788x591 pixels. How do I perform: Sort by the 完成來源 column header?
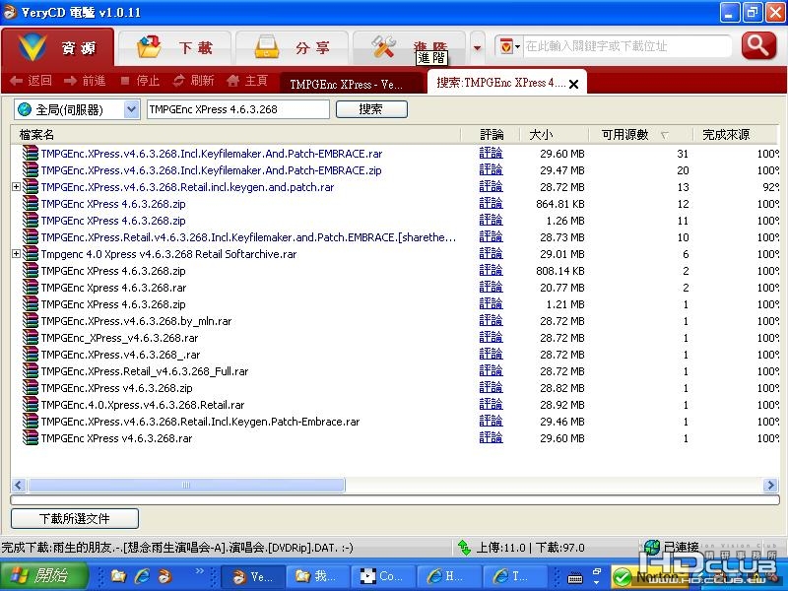click(x=736, y=135)
